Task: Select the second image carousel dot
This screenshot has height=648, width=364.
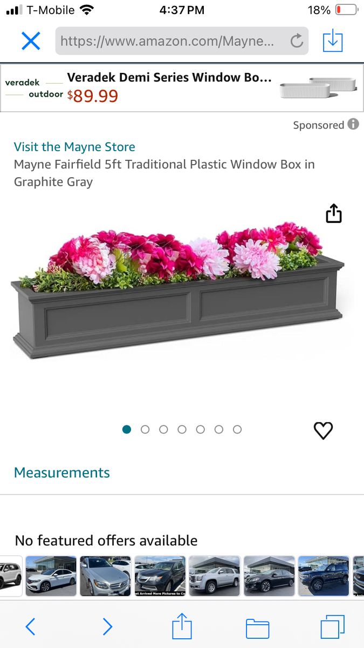Action: [x=145, y=429]
